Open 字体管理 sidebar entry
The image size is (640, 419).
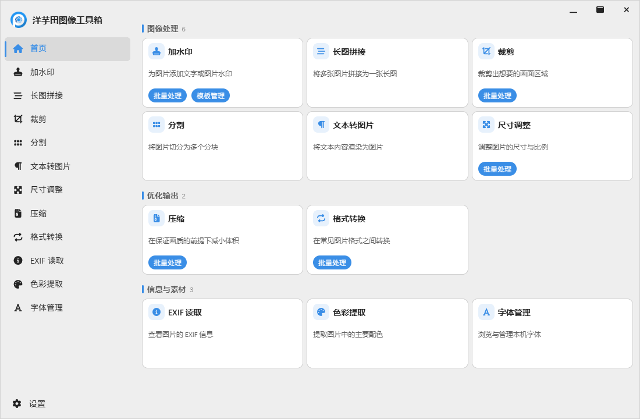pyautogui.click(x=67, y=308)
